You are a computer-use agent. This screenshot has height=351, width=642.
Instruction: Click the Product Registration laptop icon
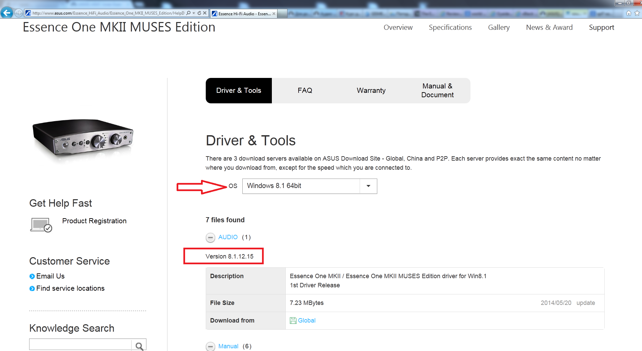coord(41,225)
